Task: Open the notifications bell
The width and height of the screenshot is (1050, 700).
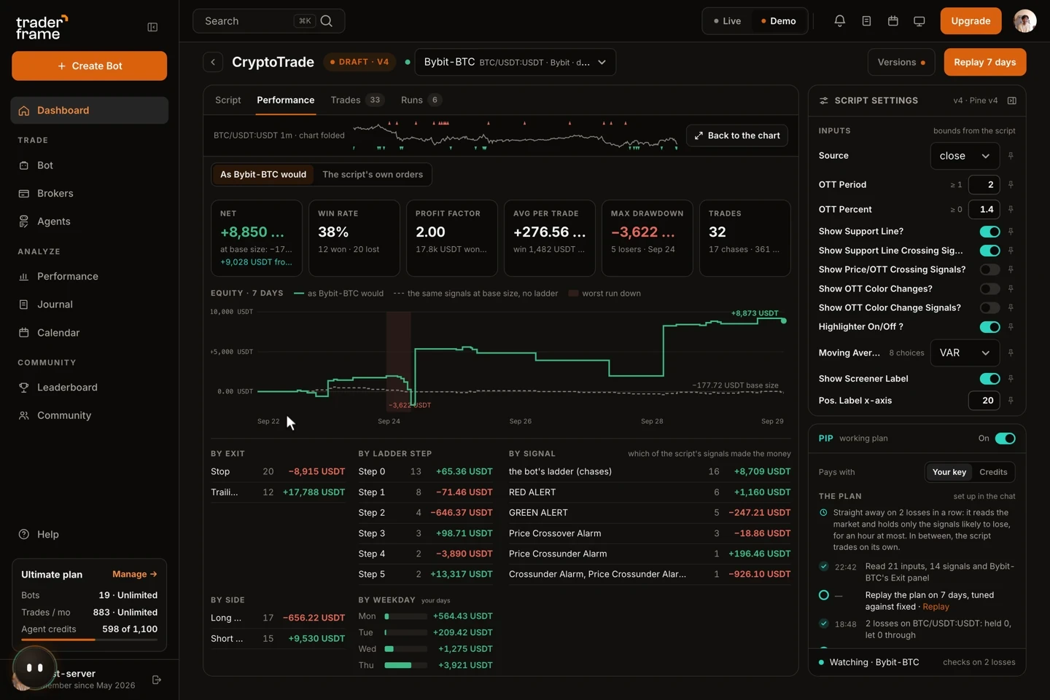Action: pyautogui.click(x=839, y=21)
